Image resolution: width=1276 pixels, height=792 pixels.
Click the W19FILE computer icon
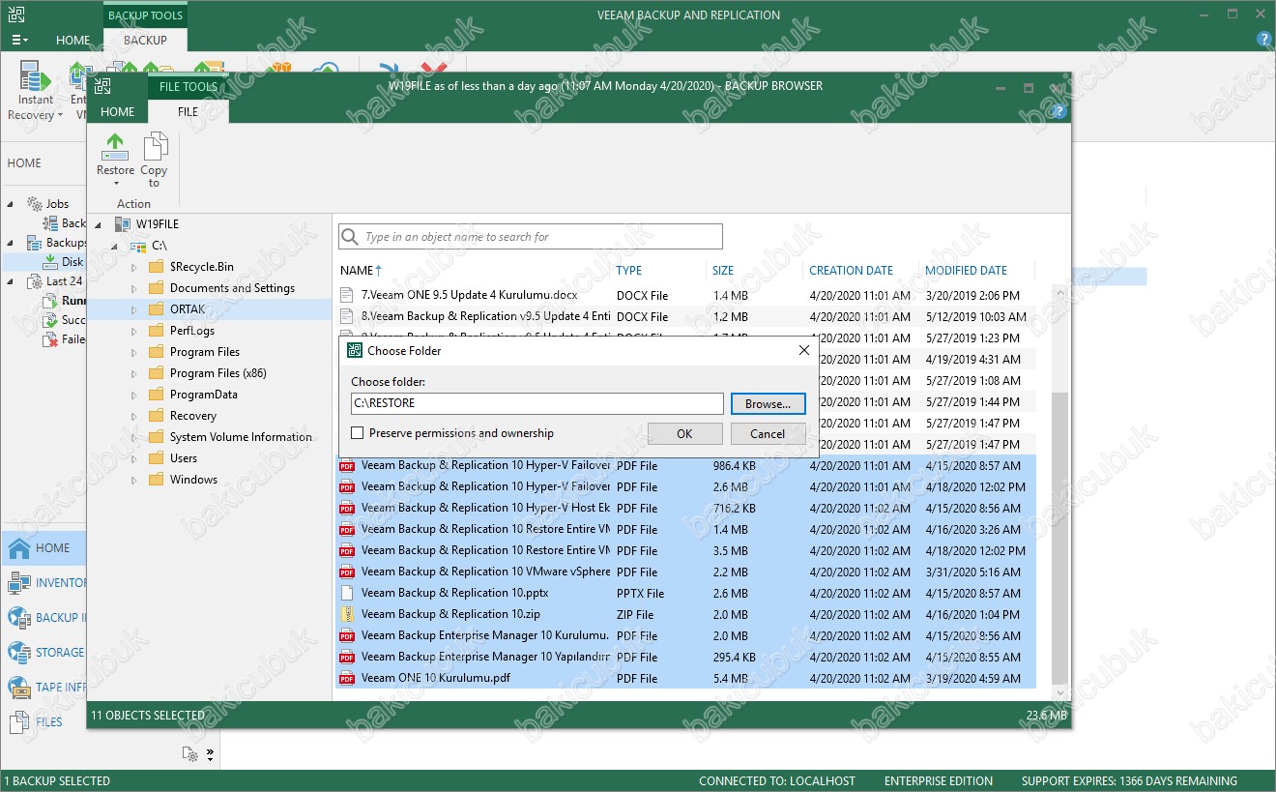click(122, 224)
